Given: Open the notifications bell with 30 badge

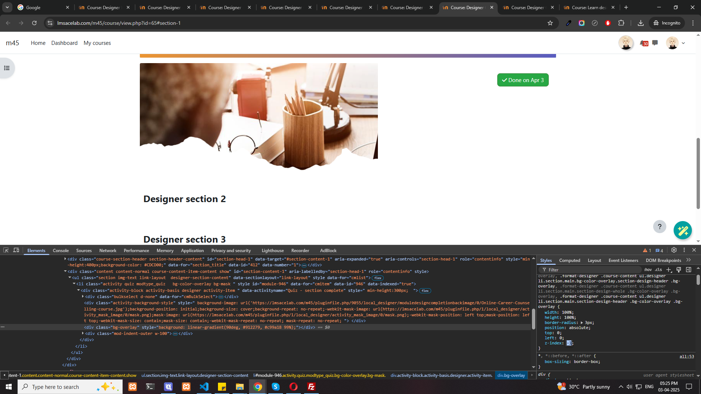Looking at the screenshot, I should pyautogui.click(x=643, y=43).
